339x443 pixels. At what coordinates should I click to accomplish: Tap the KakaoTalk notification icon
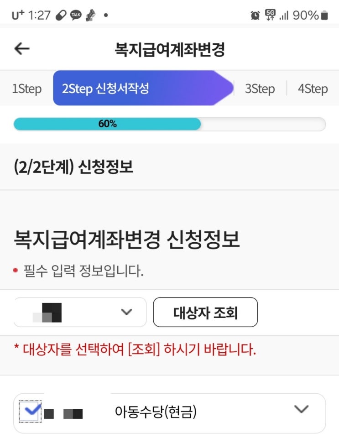(x=76, y=16)
